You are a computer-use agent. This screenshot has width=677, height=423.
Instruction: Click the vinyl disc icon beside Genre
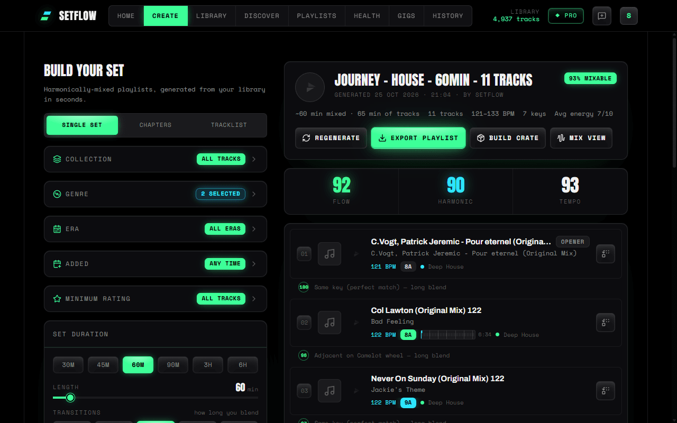click(57, 194)
